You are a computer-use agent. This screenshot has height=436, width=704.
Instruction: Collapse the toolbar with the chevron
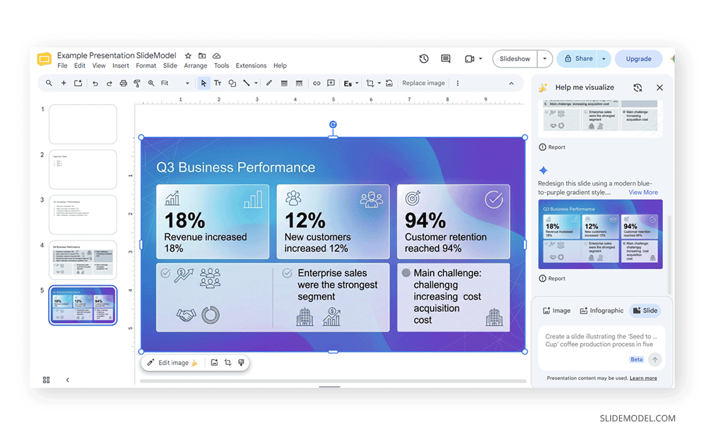point(511,83)
